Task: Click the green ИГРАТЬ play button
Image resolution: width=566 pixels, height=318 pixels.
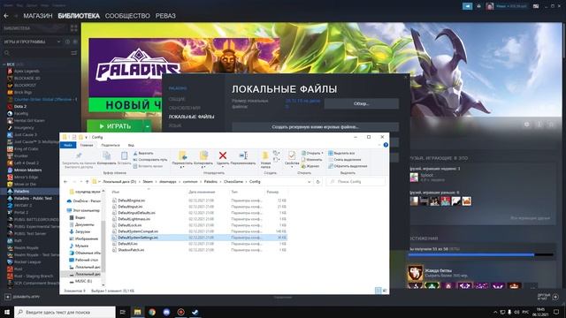Action: coord(115,126)
